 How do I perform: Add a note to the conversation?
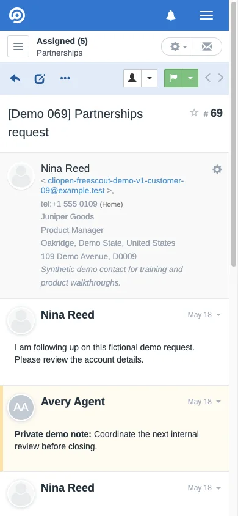pyautogui.click(x=40, y=78)
